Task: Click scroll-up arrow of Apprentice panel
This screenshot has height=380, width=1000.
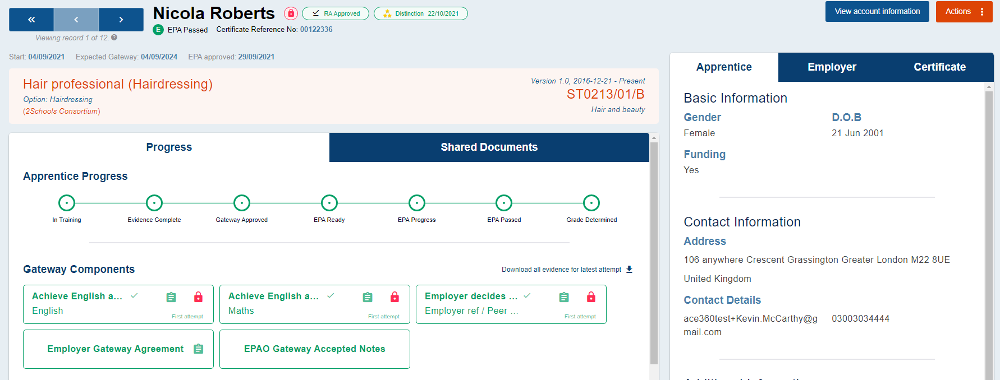Action: pyautogui.click(x=989, y=87)
